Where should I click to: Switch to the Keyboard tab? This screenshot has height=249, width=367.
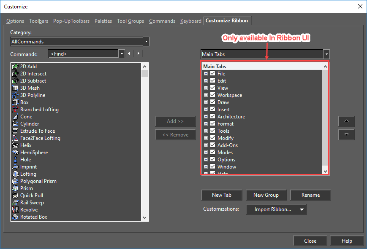click(190, 21)
